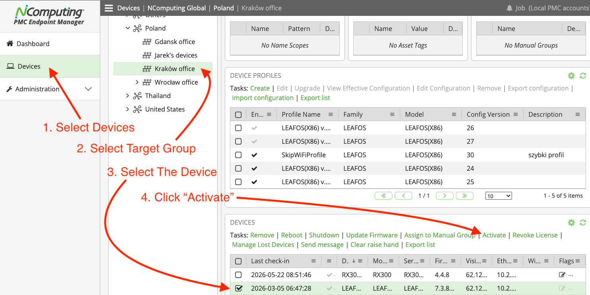Expand the Wrocław office tree node
The width and height of the screenshot is (590, 295).
(137, 82)
